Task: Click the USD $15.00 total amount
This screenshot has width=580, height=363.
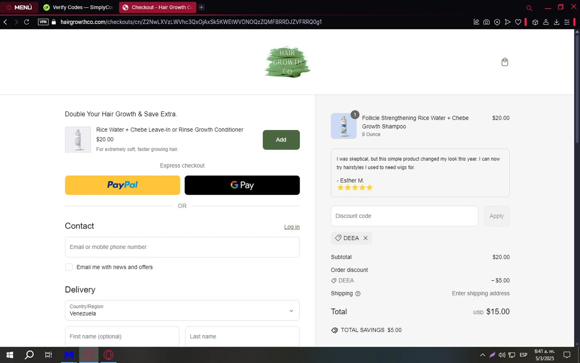Action: coord(491,312)
